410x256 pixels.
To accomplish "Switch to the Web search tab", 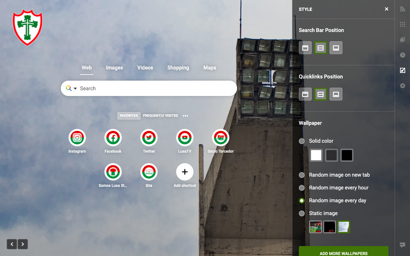I will [86, 68].
